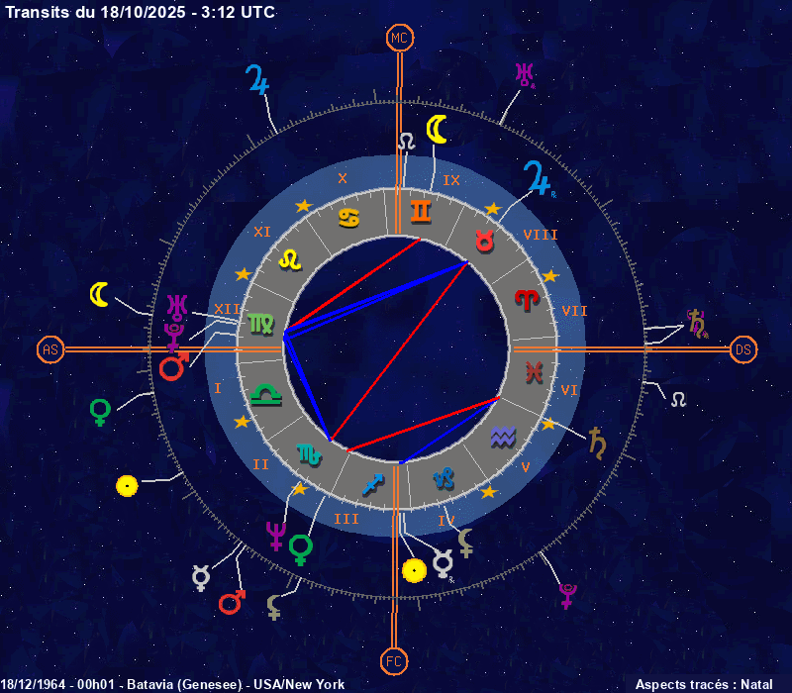Click the blue Aquarius sign glyph
Screen dimensions: 792x693
[504, 435]
